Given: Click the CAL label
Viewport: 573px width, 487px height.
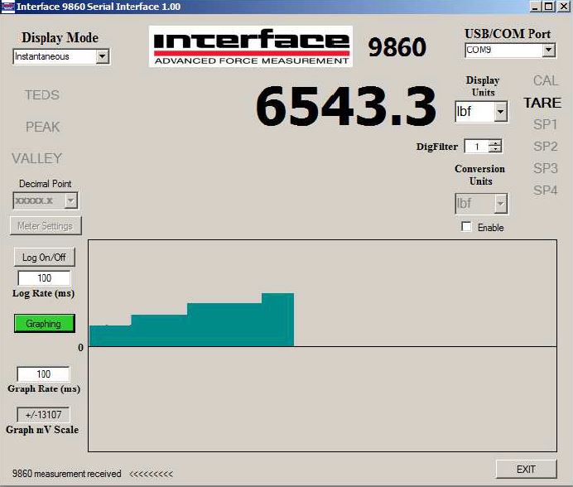Looking at the screenshot, I should (x=545, y=81).
